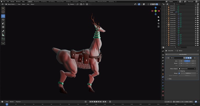Activate the Cursor tool

[3, 12]
